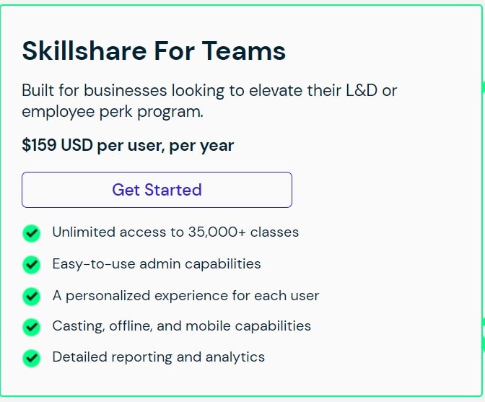
Task: Click the Get Started button
Action: (x=157, y=190)
